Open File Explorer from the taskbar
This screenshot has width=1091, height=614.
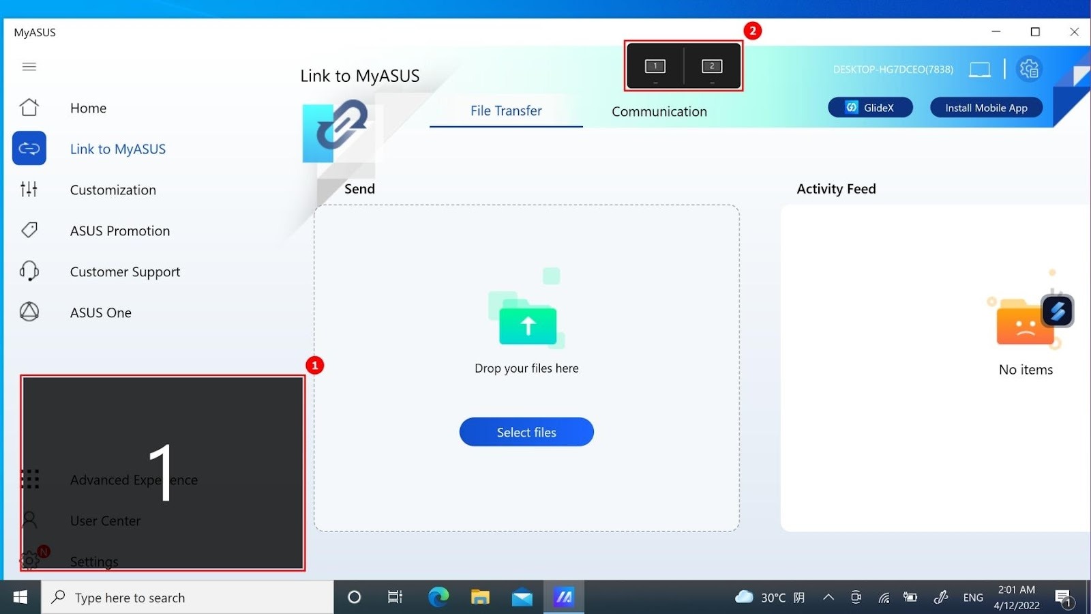480,597
